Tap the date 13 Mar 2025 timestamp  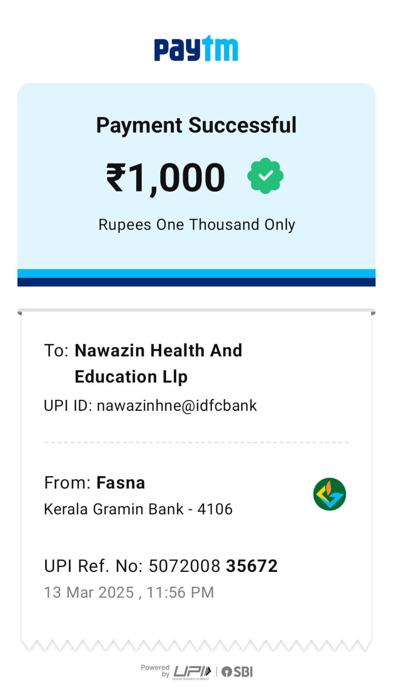pyautogui.click(x=129, y=593)
